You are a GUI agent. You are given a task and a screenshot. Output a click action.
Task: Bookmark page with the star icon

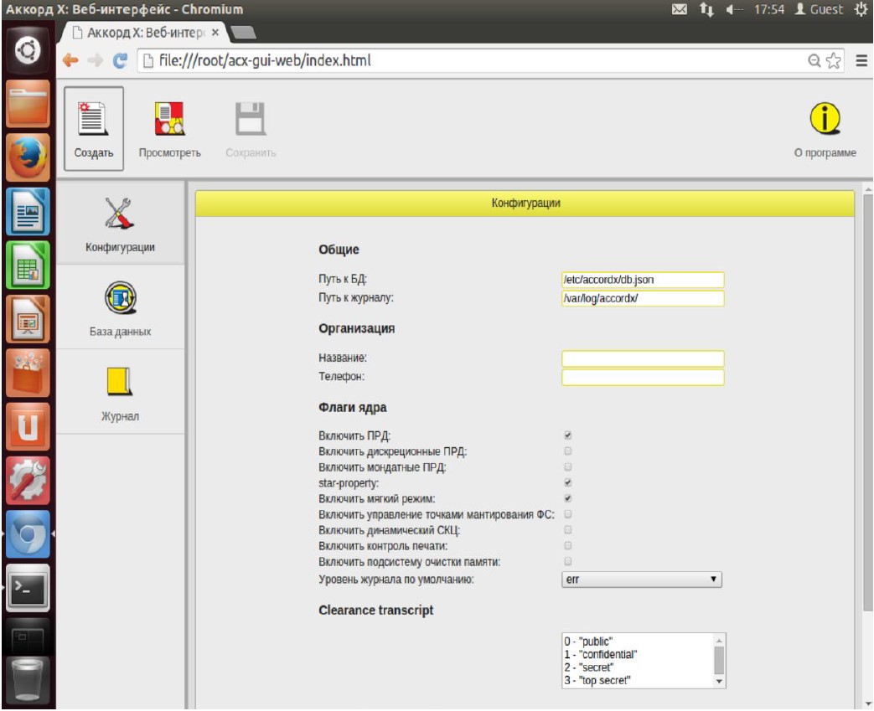[834, 61]
